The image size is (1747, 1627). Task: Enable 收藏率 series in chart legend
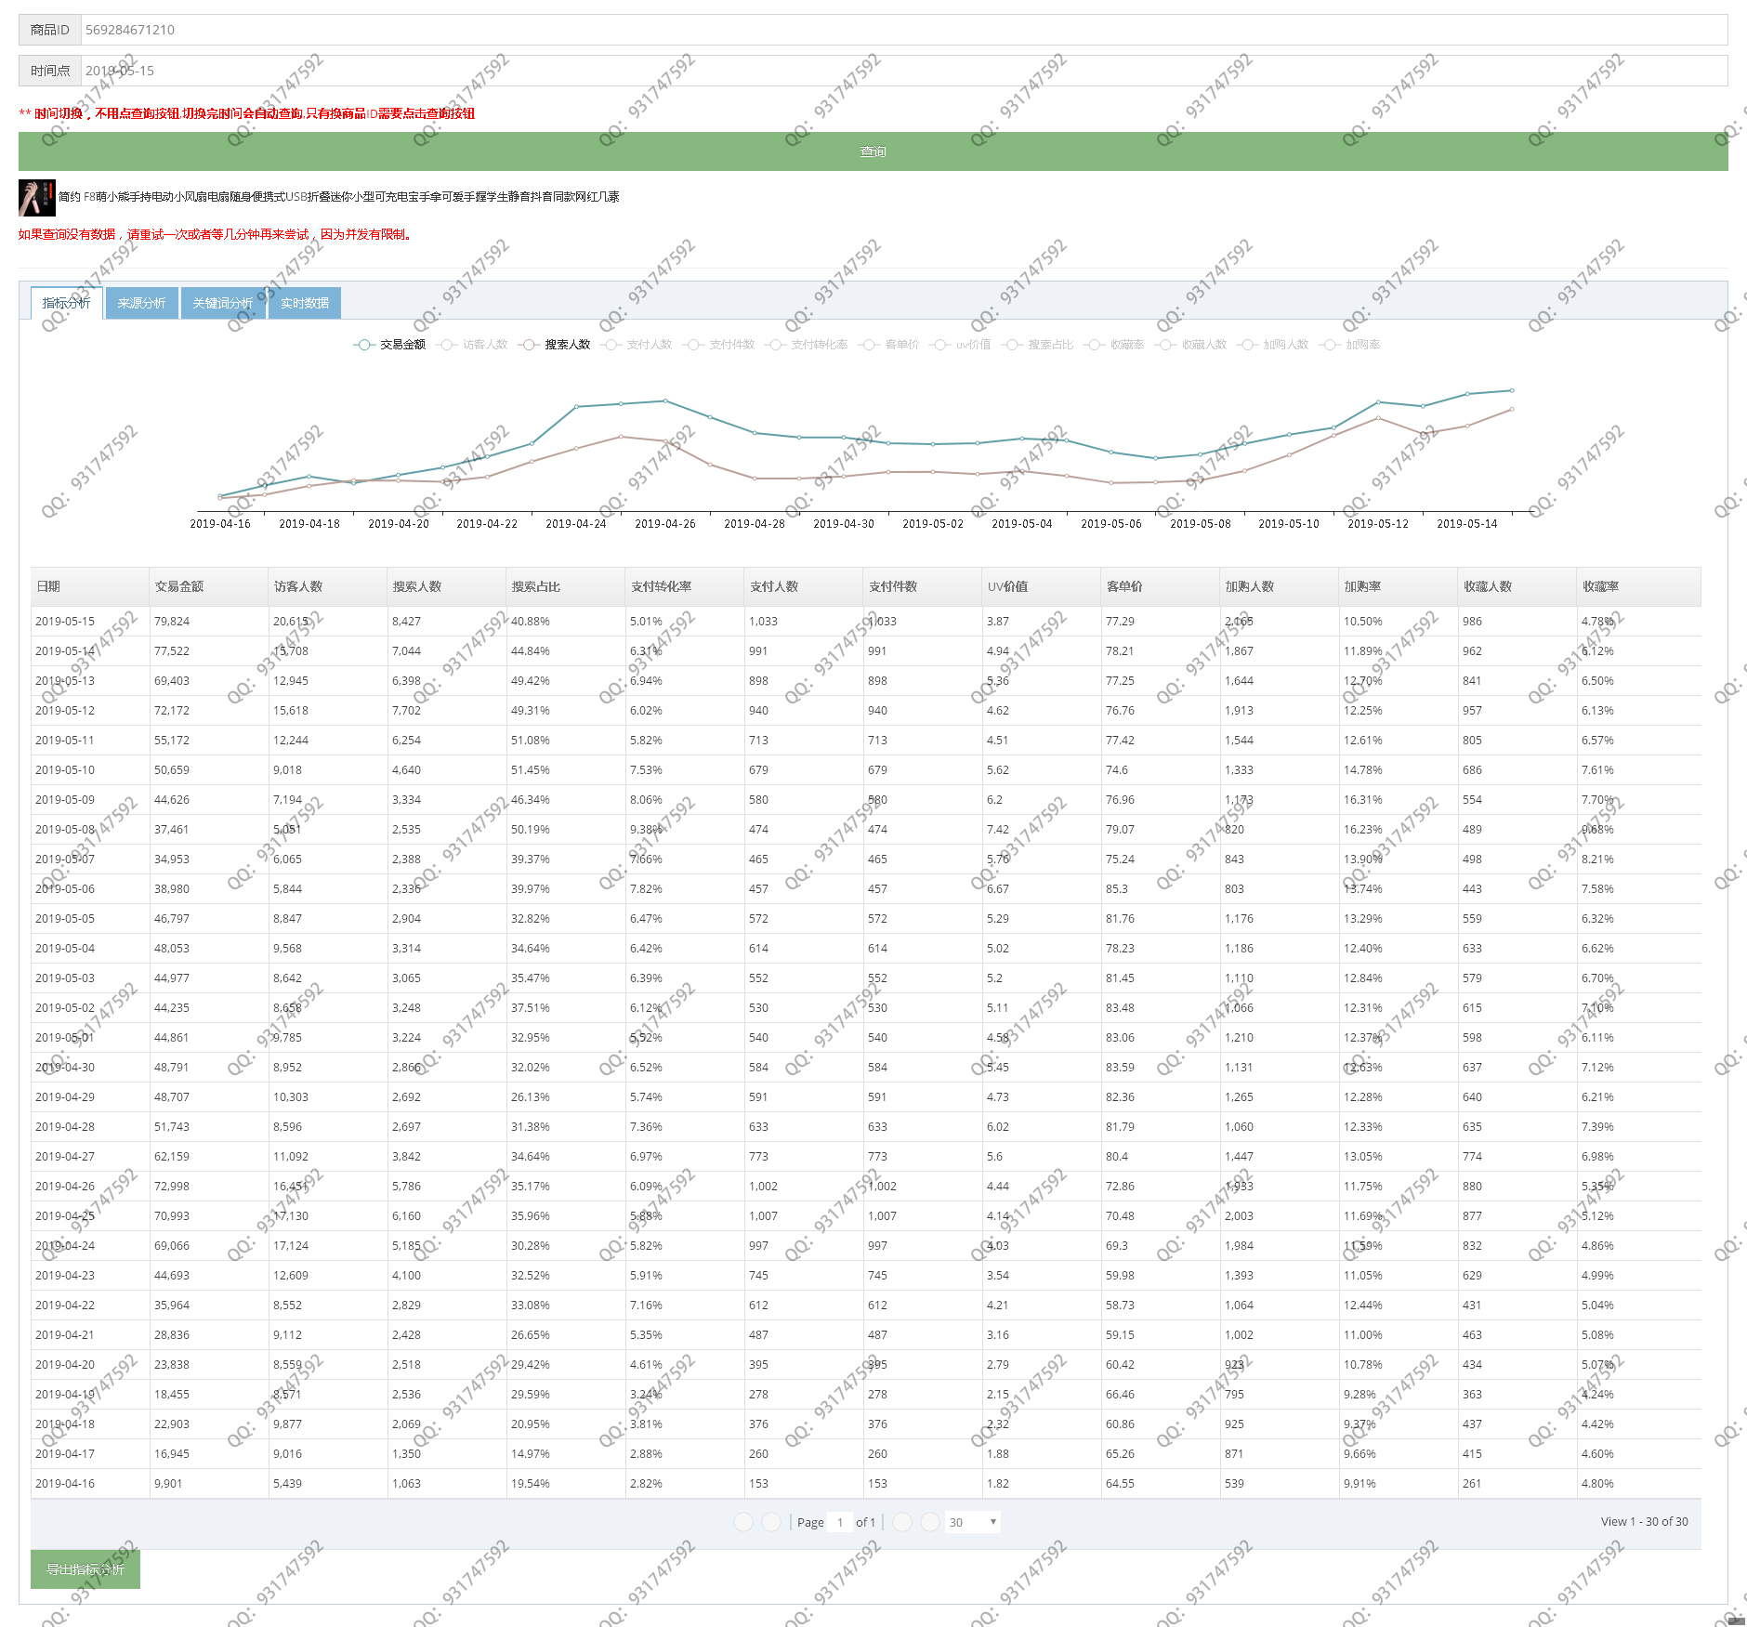pyautogui.click(x=1114, y=345)
